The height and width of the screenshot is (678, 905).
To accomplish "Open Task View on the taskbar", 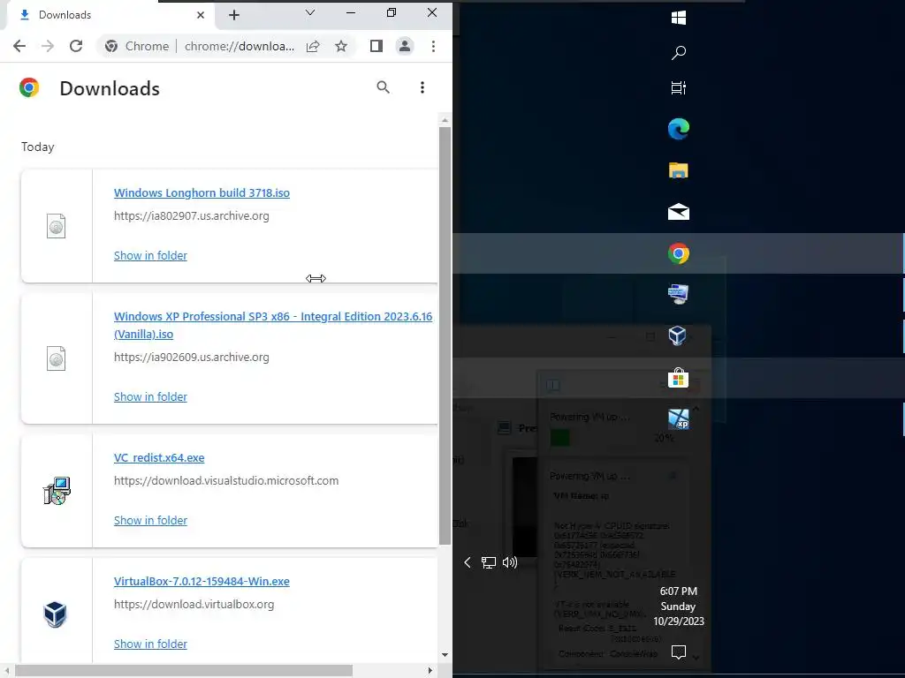I will tap(679, 87).
